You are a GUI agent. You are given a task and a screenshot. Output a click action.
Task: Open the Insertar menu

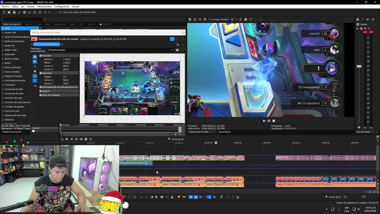(31, 7)
